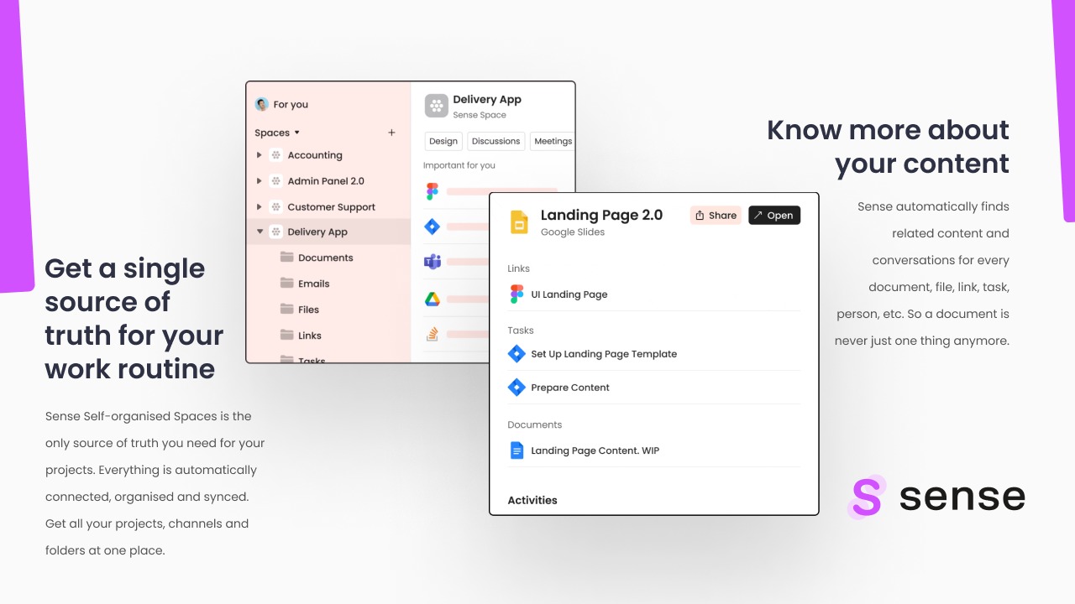Click the Files folder icon

[x=286, y=310]
